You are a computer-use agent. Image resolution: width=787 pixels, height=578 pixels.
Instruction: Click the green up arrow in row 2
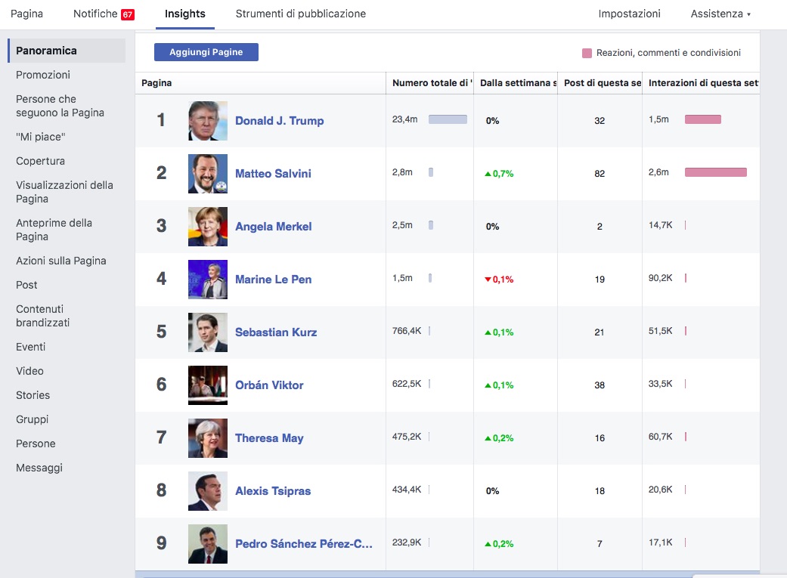[x=488, y=174]
